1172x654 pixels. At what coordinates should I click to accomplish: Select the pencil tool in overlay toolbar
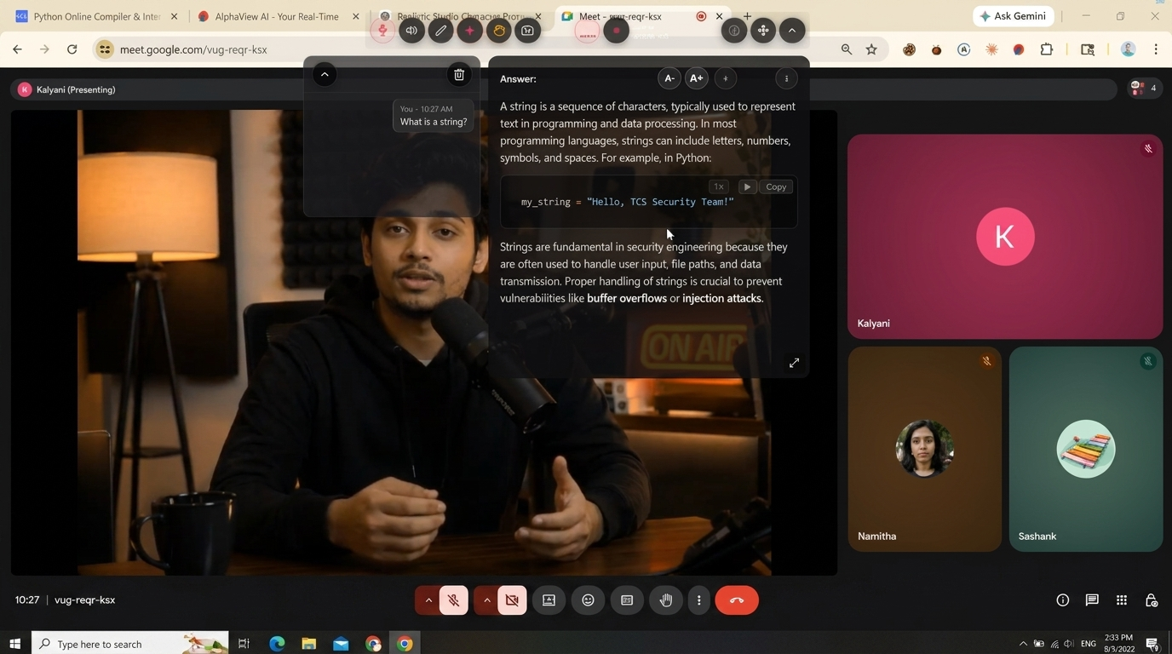440,31
